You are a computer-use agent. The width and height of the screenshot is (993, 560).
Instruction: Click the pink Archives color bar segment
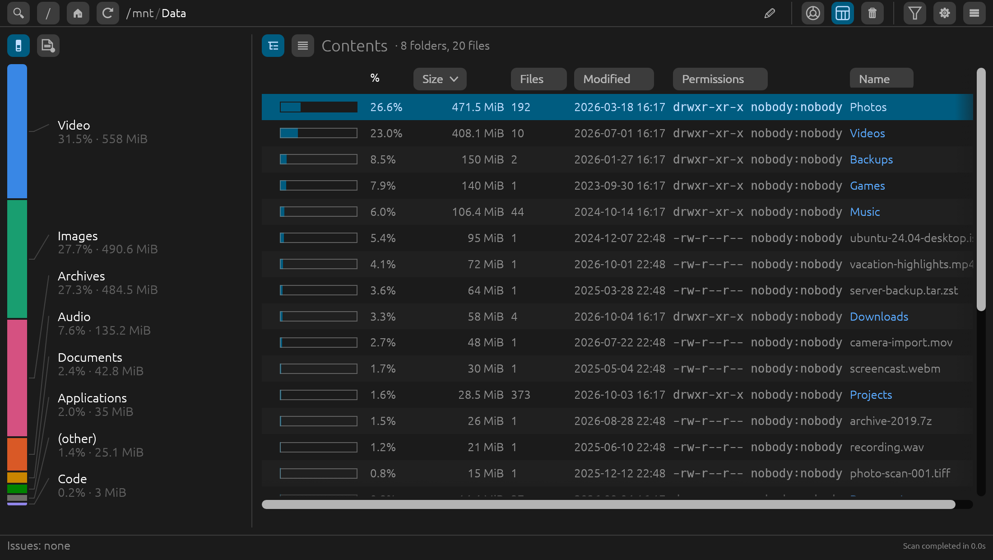click(17, 378)
